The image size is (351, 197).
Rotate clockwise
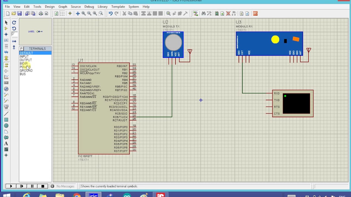pos(14,22)
